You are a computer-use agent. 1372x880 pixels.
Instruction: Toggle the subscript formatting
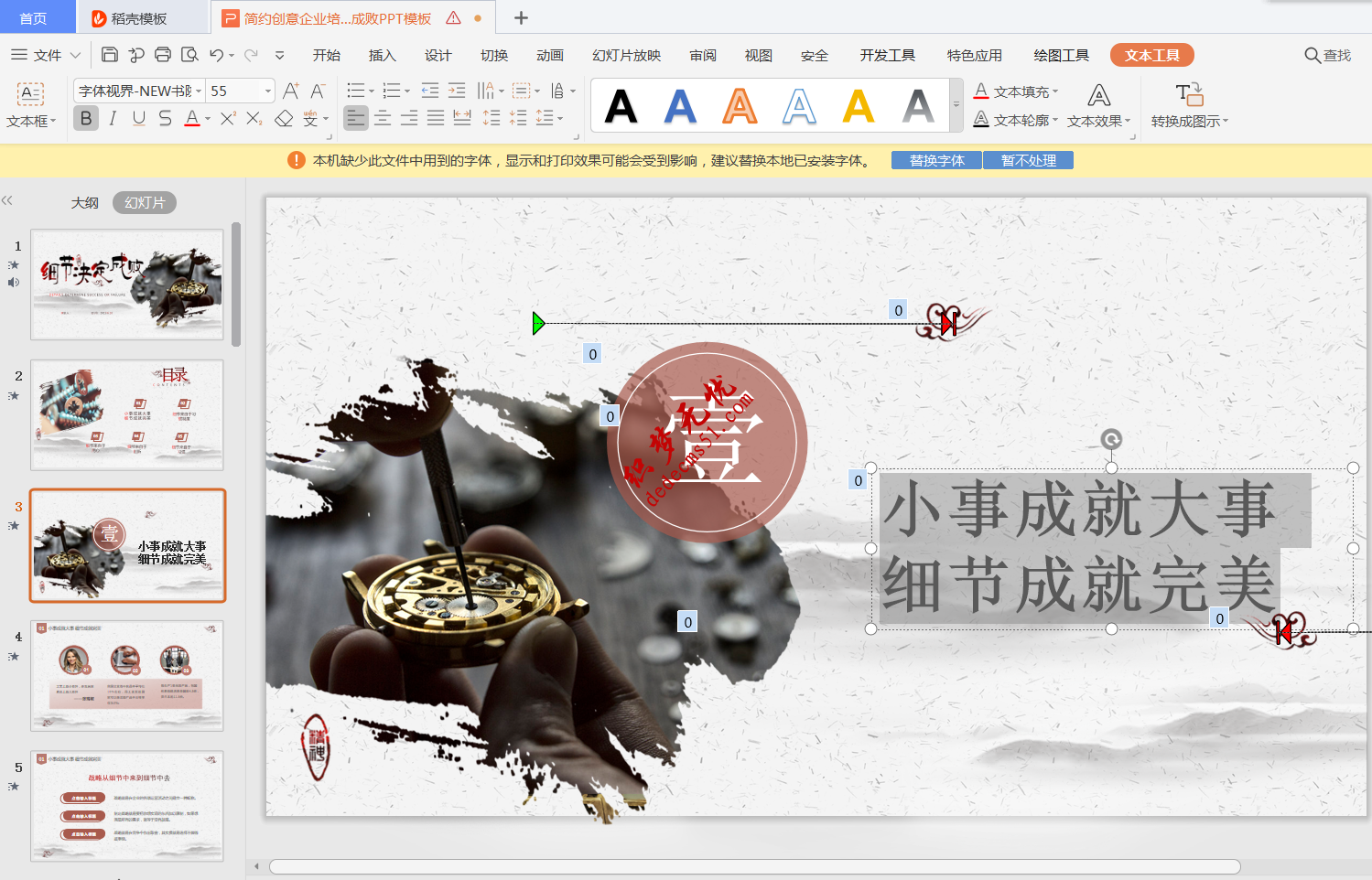[254, 118]
